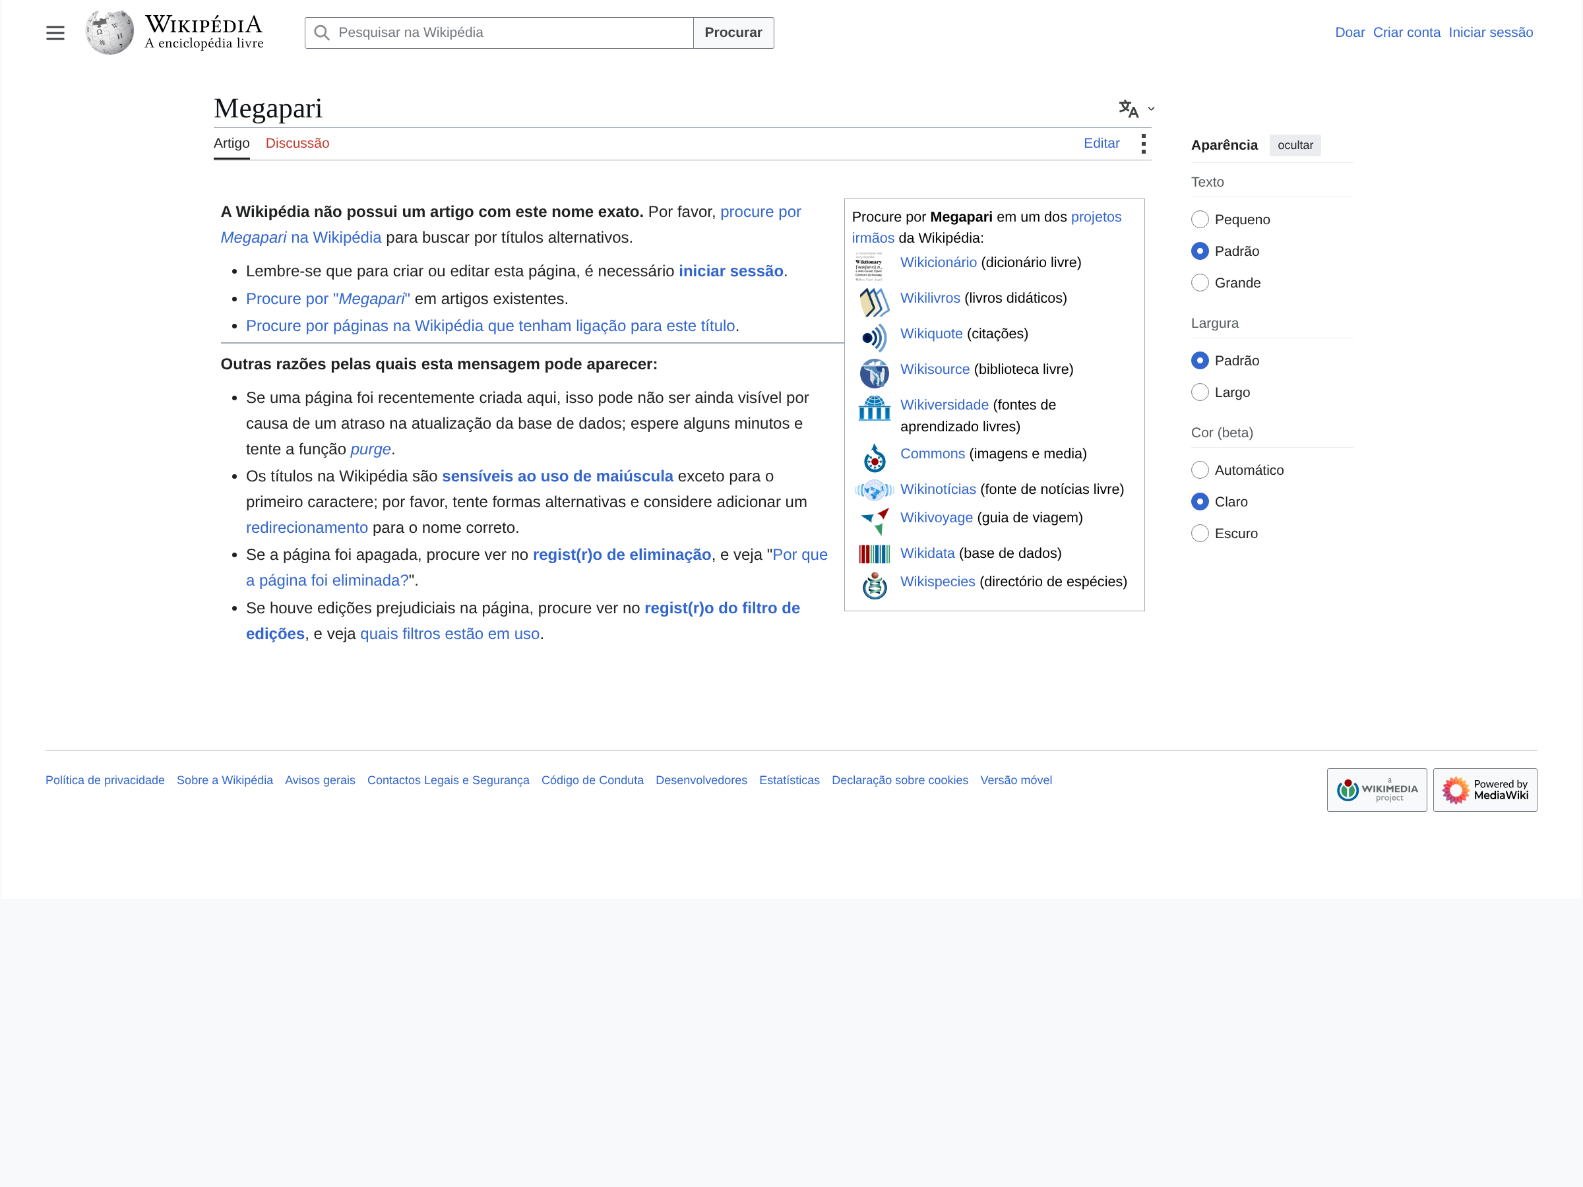This screenshot has height=1187, width=1583.
Task: Click the Wikispecies logo icon
Action: 875,586
